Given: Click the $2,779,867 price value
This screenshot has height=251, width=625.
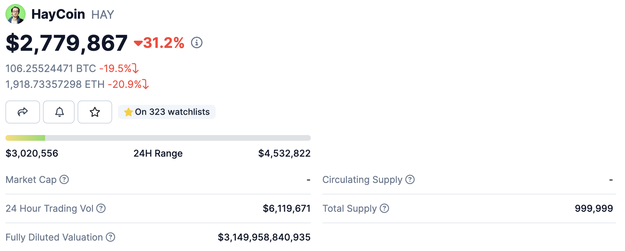Looking at the screenshot, I should click(x=67, y=43).
